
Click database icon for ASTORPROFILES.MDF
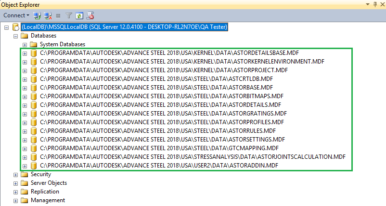coord(34,122)
